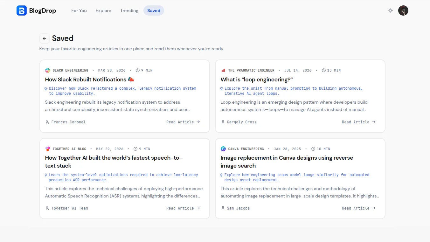Viewport: 430px width, 242px height.
Task: Read Article for Canva image replacement
Action: (x=359, y=208)
